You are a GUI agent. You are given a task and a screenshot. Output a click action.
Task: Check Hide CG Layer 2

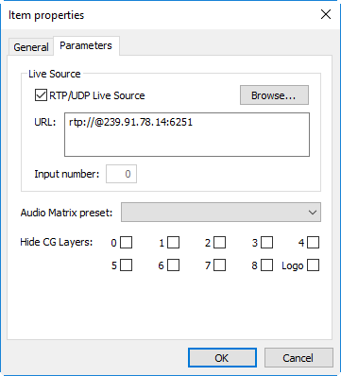pos(220,243)
